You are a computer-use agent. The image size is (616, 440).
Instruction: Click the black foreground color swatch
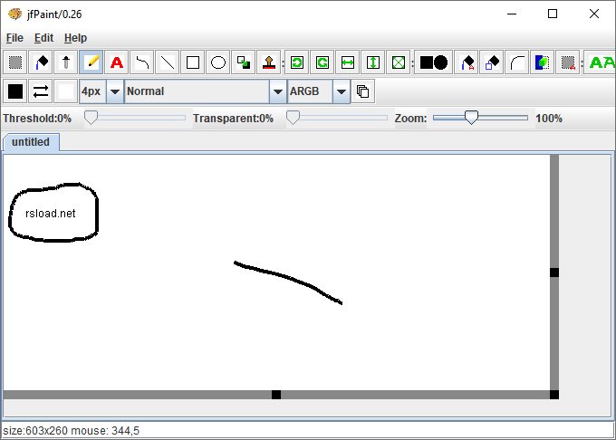coord(15,91)
